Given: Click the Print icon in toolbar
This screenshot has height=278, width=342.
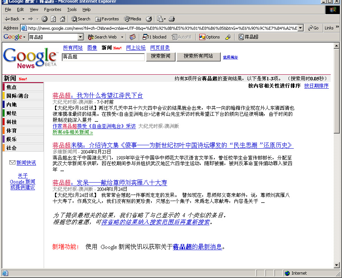Looking at the screenshot, I should click(x=172, y=19).
